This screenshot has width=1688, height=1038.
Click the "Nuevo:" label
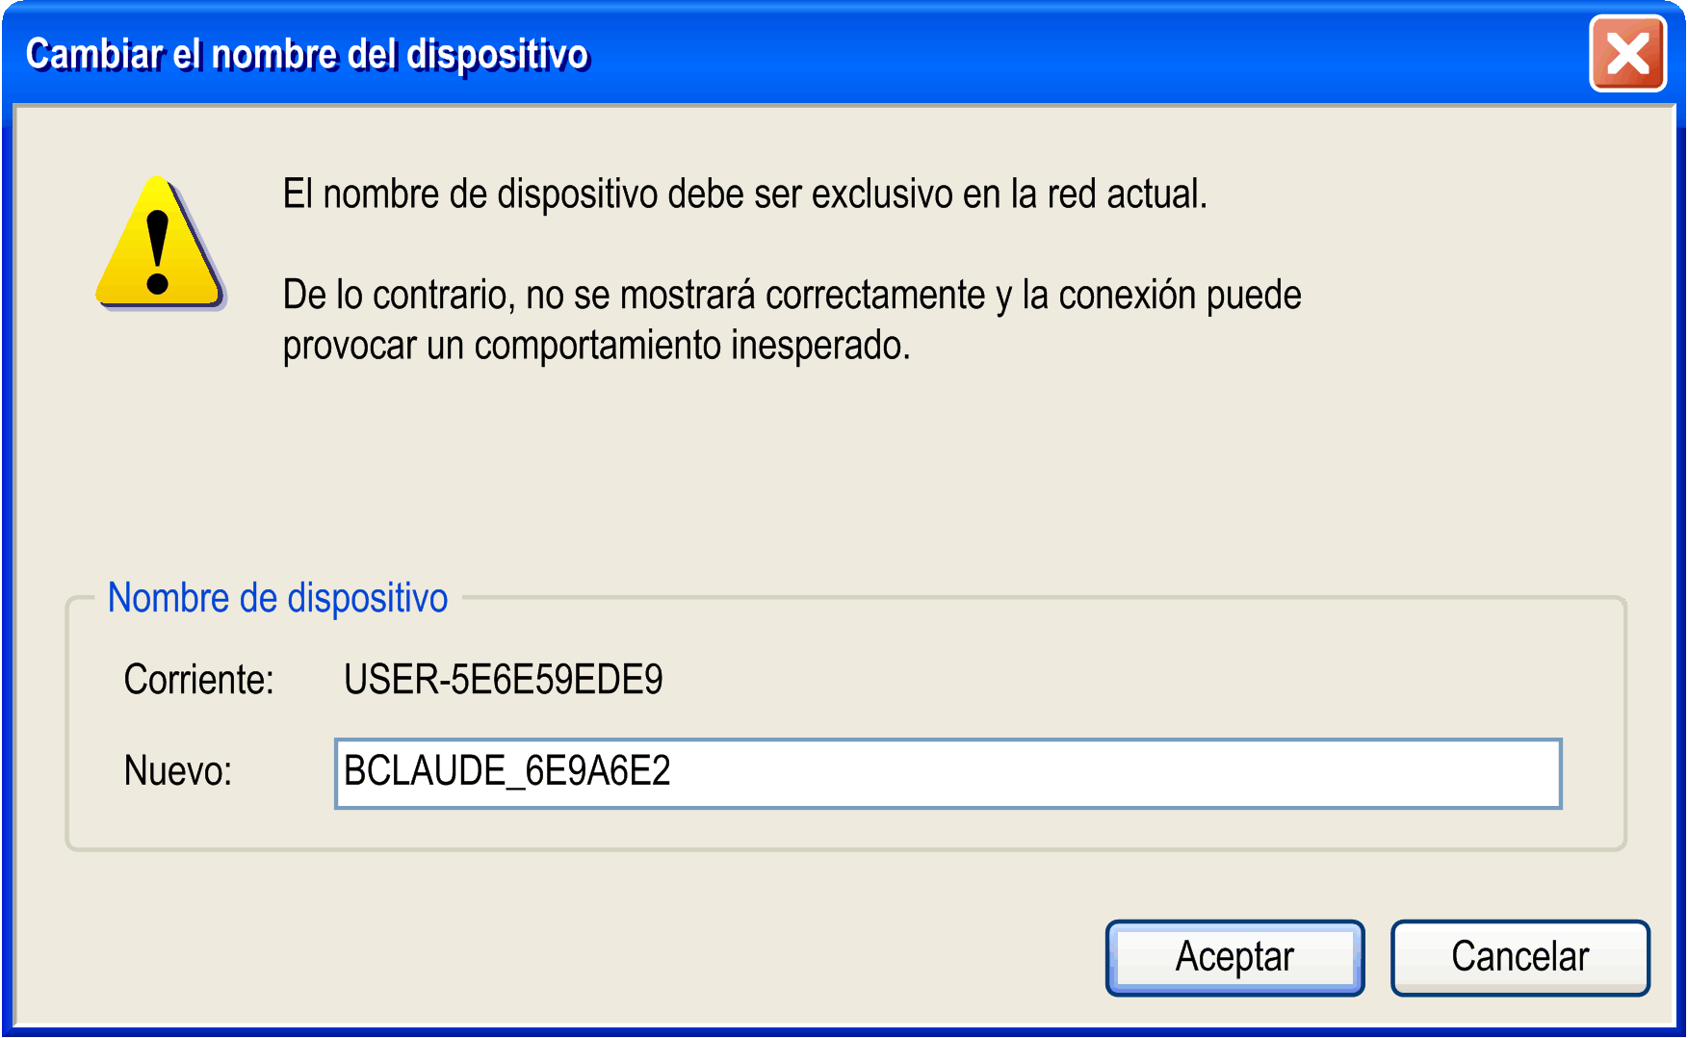[178, 771]
